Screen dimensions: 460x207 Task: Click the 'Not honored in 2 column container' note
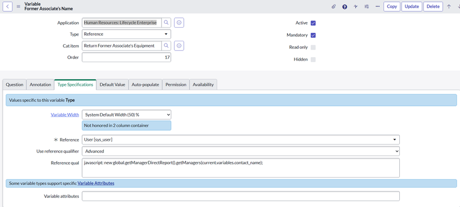(x=126, y=126)
